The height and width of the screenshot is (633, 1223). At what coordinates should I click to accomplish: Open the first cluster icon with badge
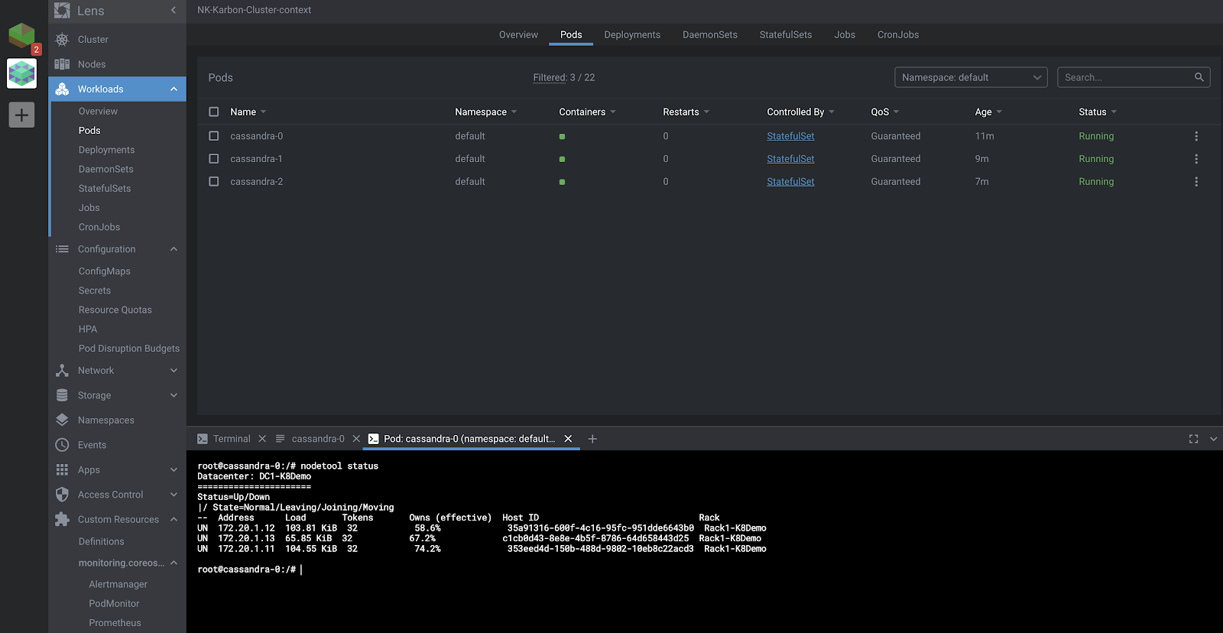(21, 36)
